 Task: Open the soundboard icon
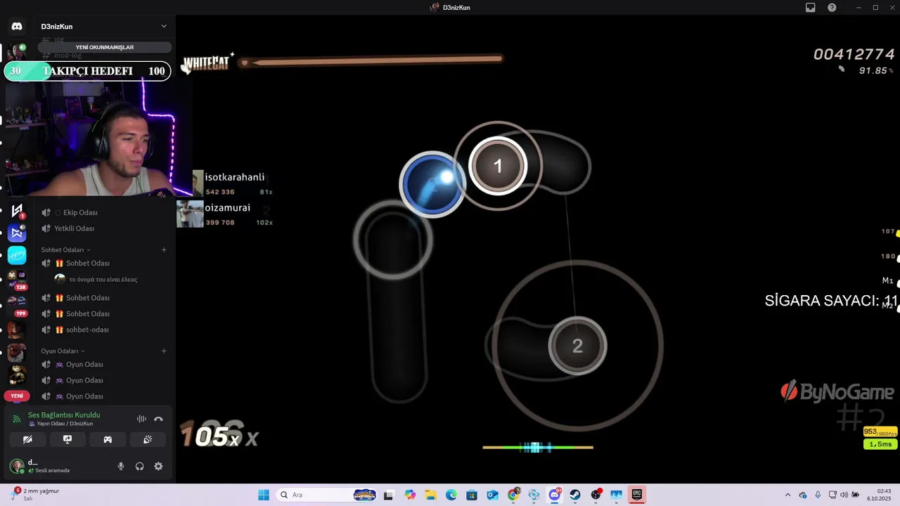point(148,439)
